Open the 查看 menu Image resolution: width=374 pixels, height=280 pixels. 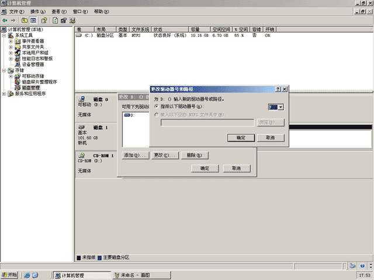pos(59,12)
